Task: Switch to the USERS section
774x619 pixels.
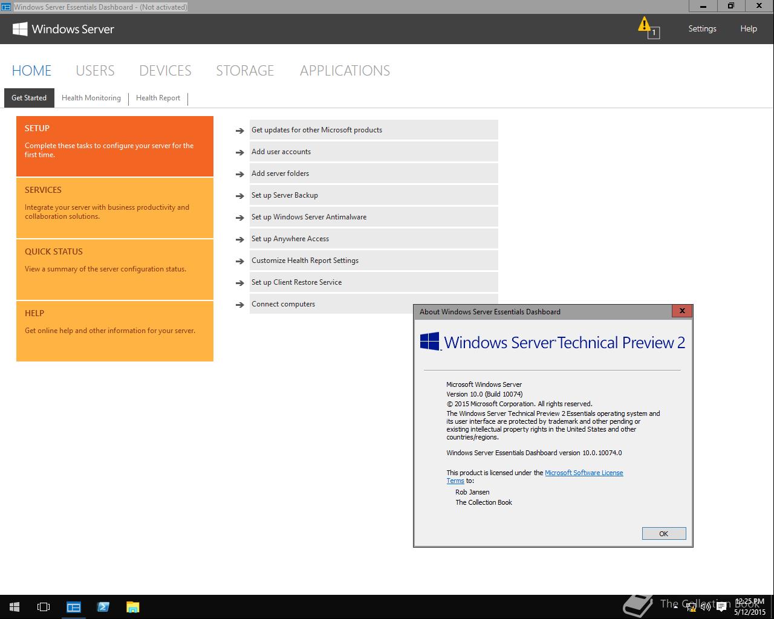Action: pyautogui.click(x=95, y=71)
